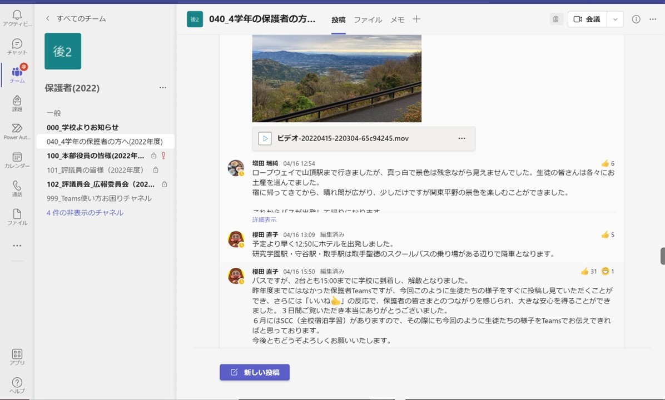Open more options for the video attachment
665x400 pixels.
[x=462, y=138]
